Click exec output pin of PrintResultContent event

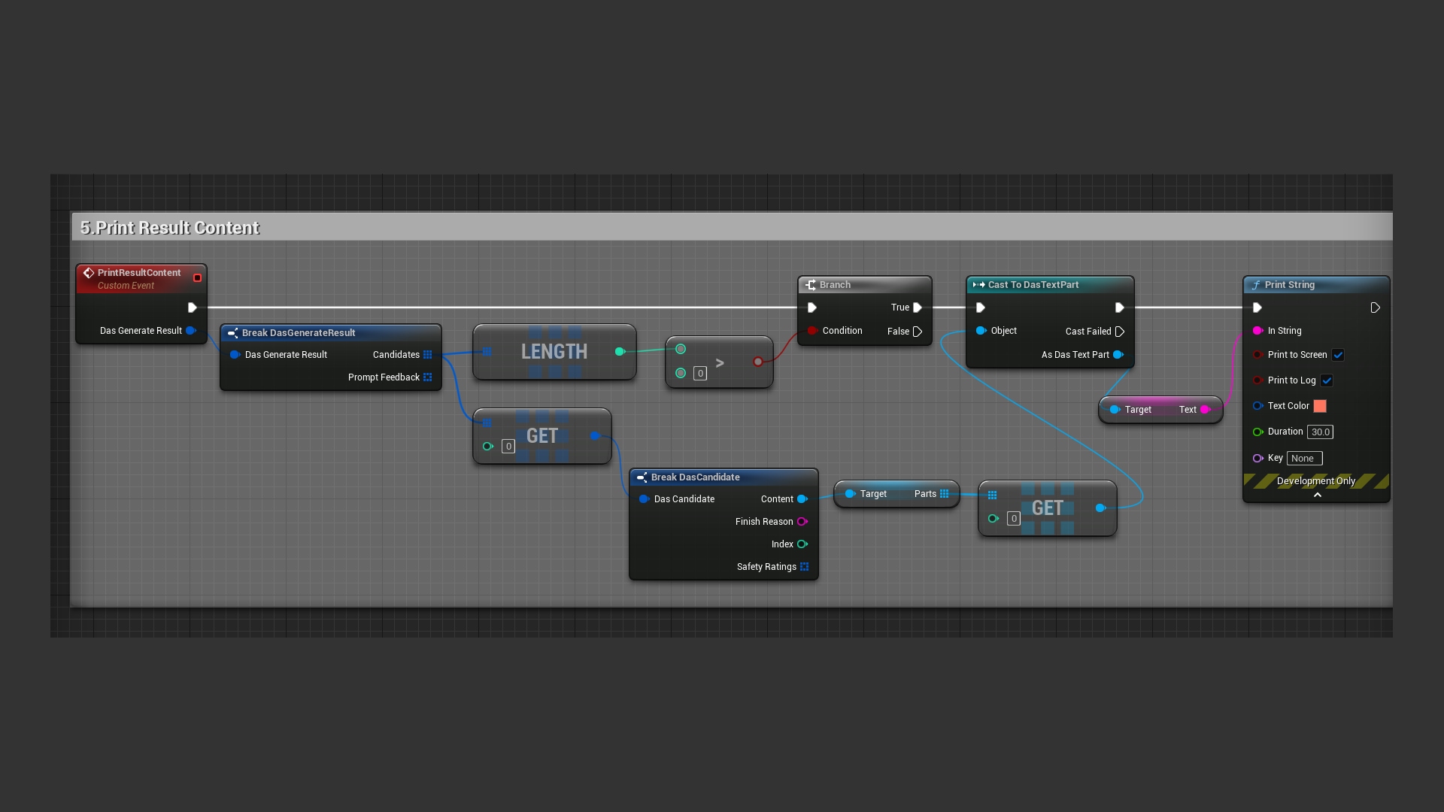click(x=193, y=308)
